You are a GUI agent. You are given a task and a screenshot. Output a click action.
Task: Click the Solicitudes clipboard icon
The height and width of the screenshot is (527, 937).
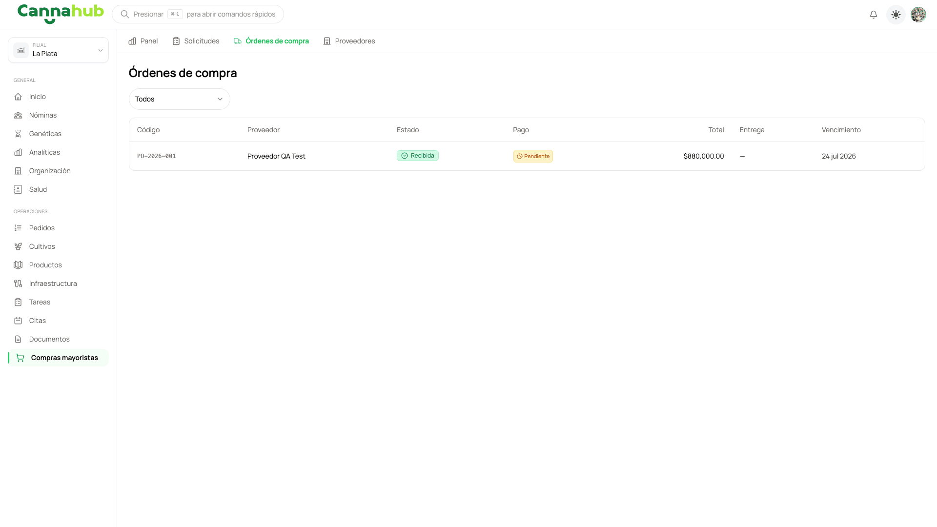(x=176, y=41)
